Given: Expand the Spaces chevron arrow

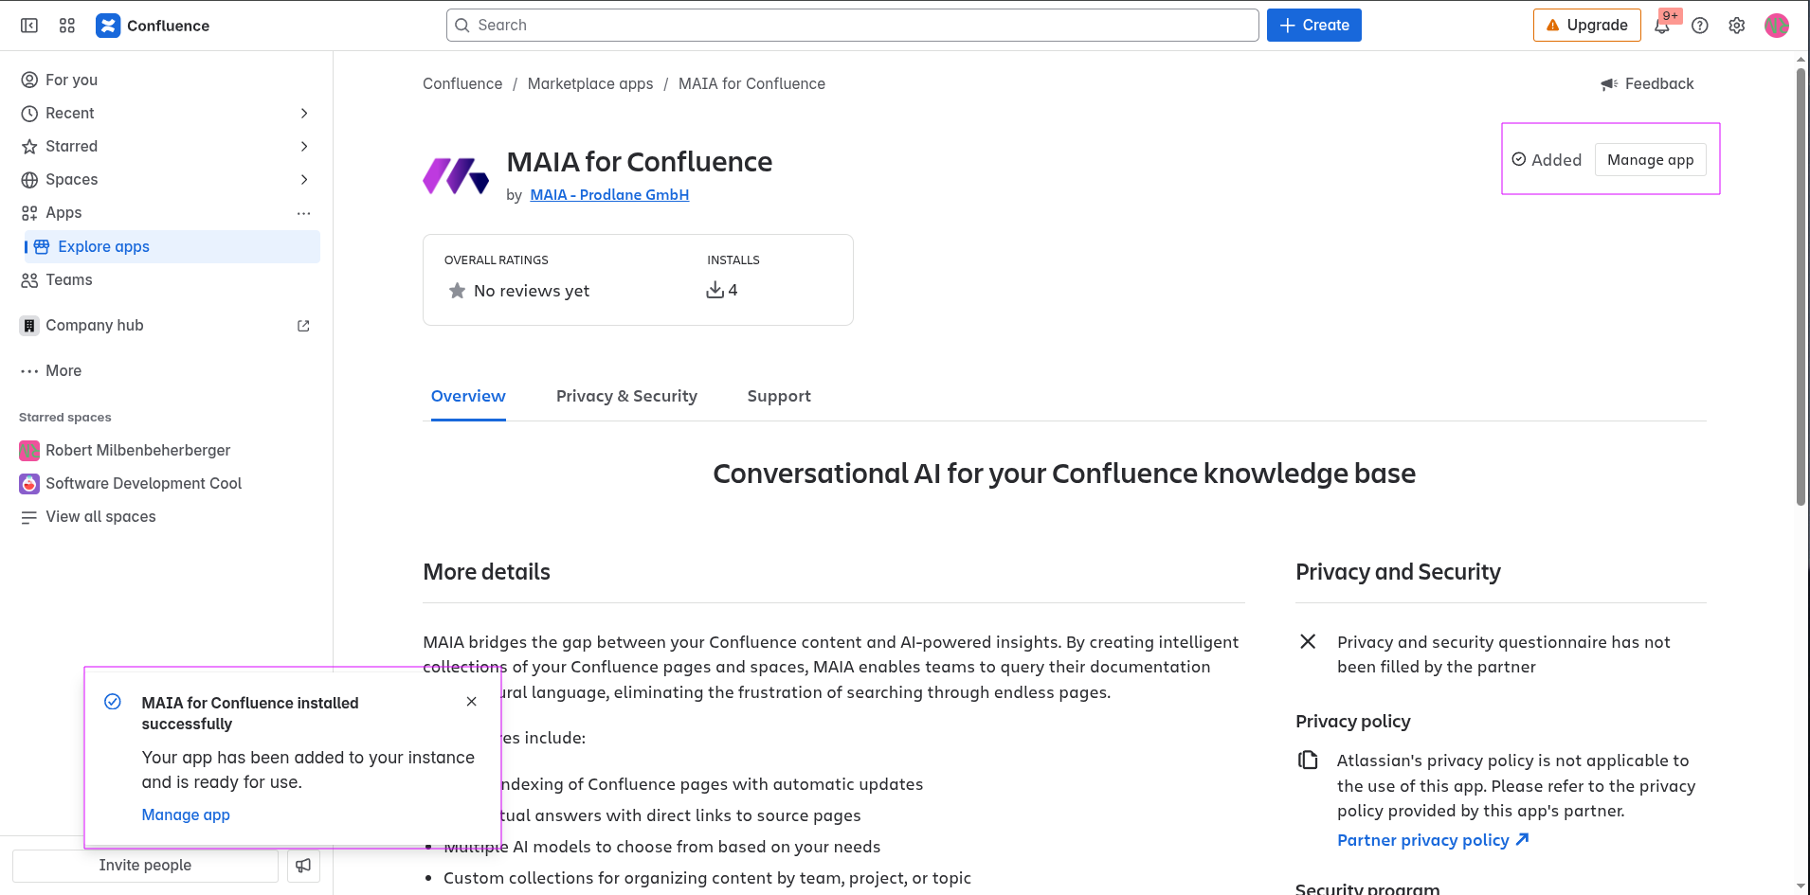Looking at the screenshot, I should [x=304, y=179].
